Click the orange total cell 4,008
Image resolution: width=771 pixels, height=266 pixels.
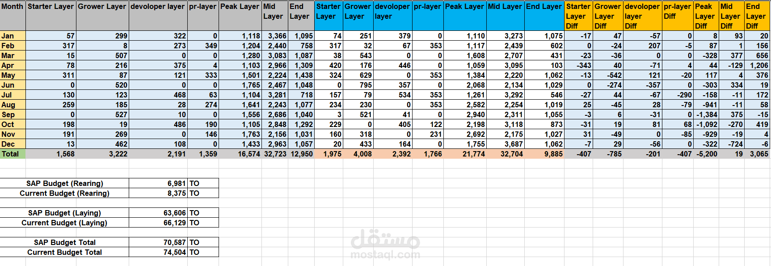tap(358, 154)
